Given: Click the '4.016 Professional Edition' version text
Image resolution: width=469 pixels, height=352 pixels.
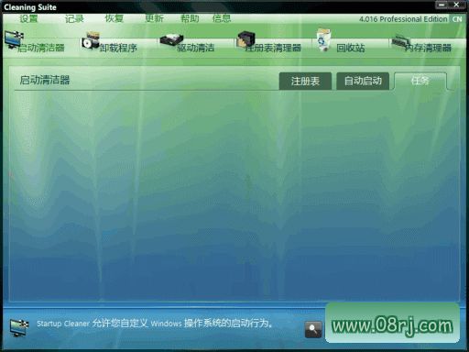Looking at the screenshot, I should (403, 19).
